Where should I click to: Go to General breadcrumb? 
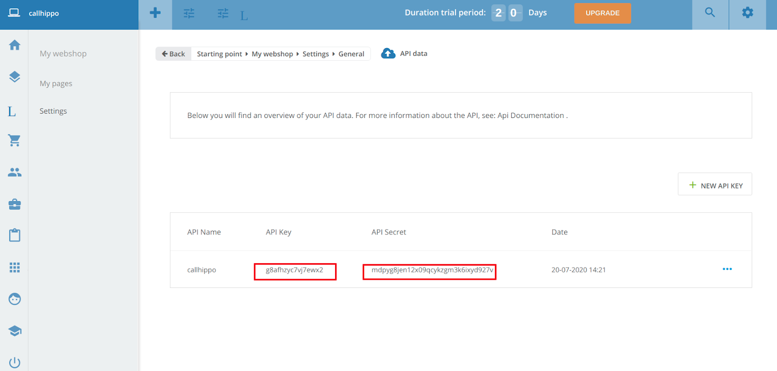(x=351, y=54)
